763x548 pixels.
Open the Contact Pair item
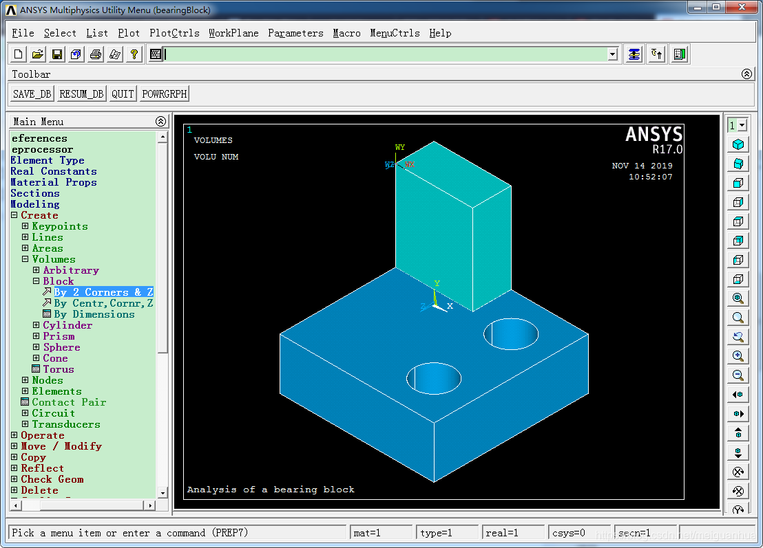click(x=69, y=402)
